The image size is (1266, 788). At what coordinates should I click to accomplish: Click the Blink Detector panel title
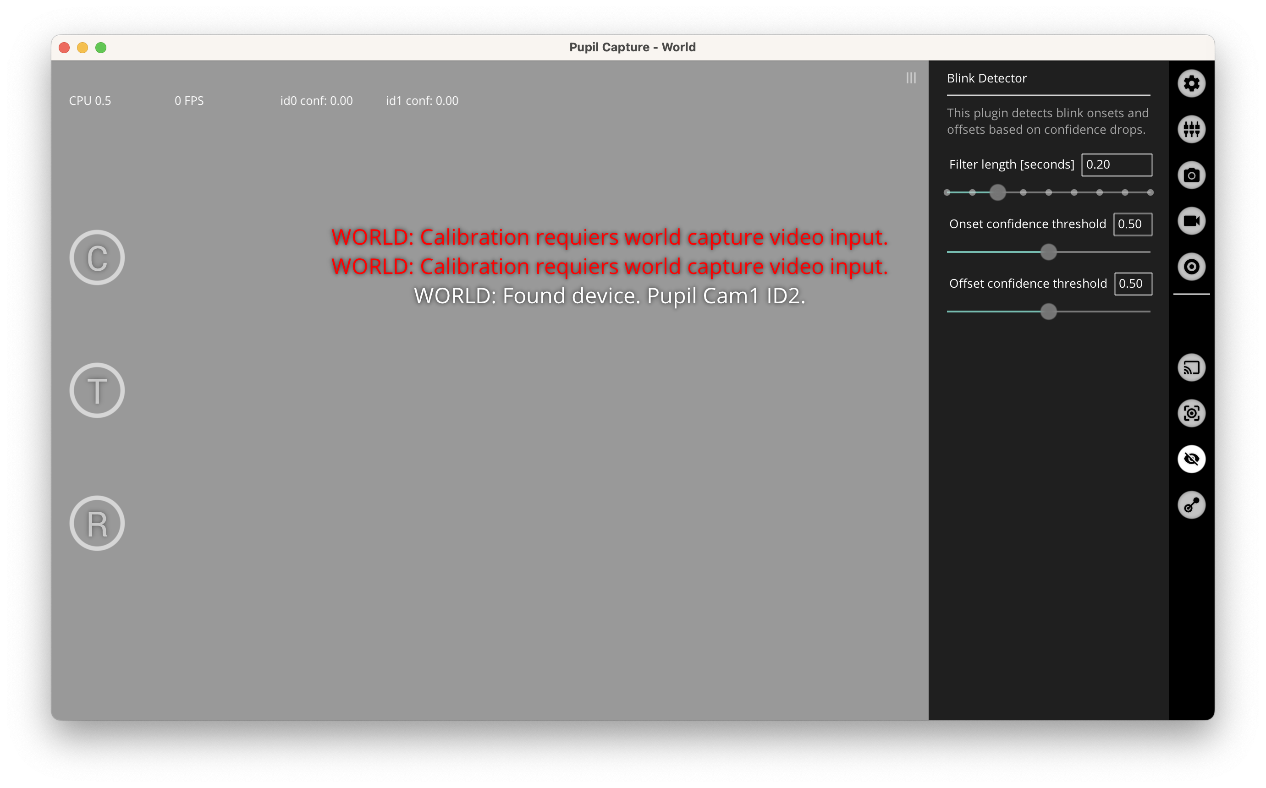pyautogui.click(x=986, y=78)
